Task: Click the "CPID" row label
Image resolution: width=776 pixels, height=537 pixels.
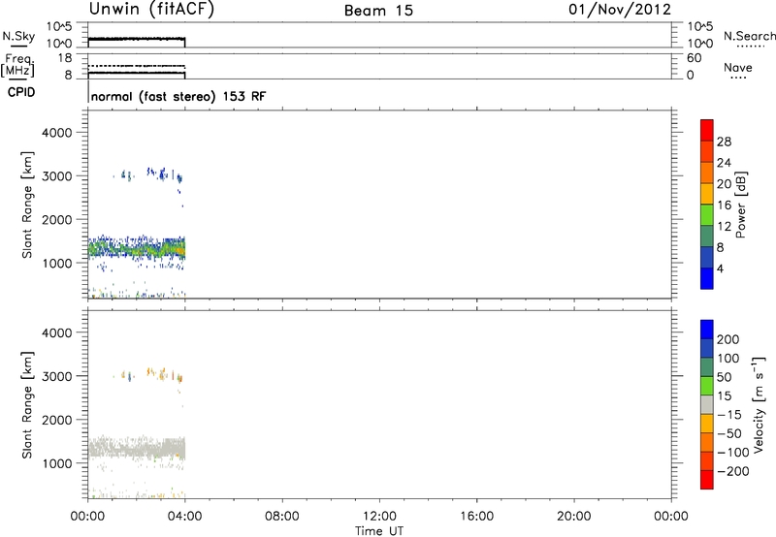Action: 21,92
